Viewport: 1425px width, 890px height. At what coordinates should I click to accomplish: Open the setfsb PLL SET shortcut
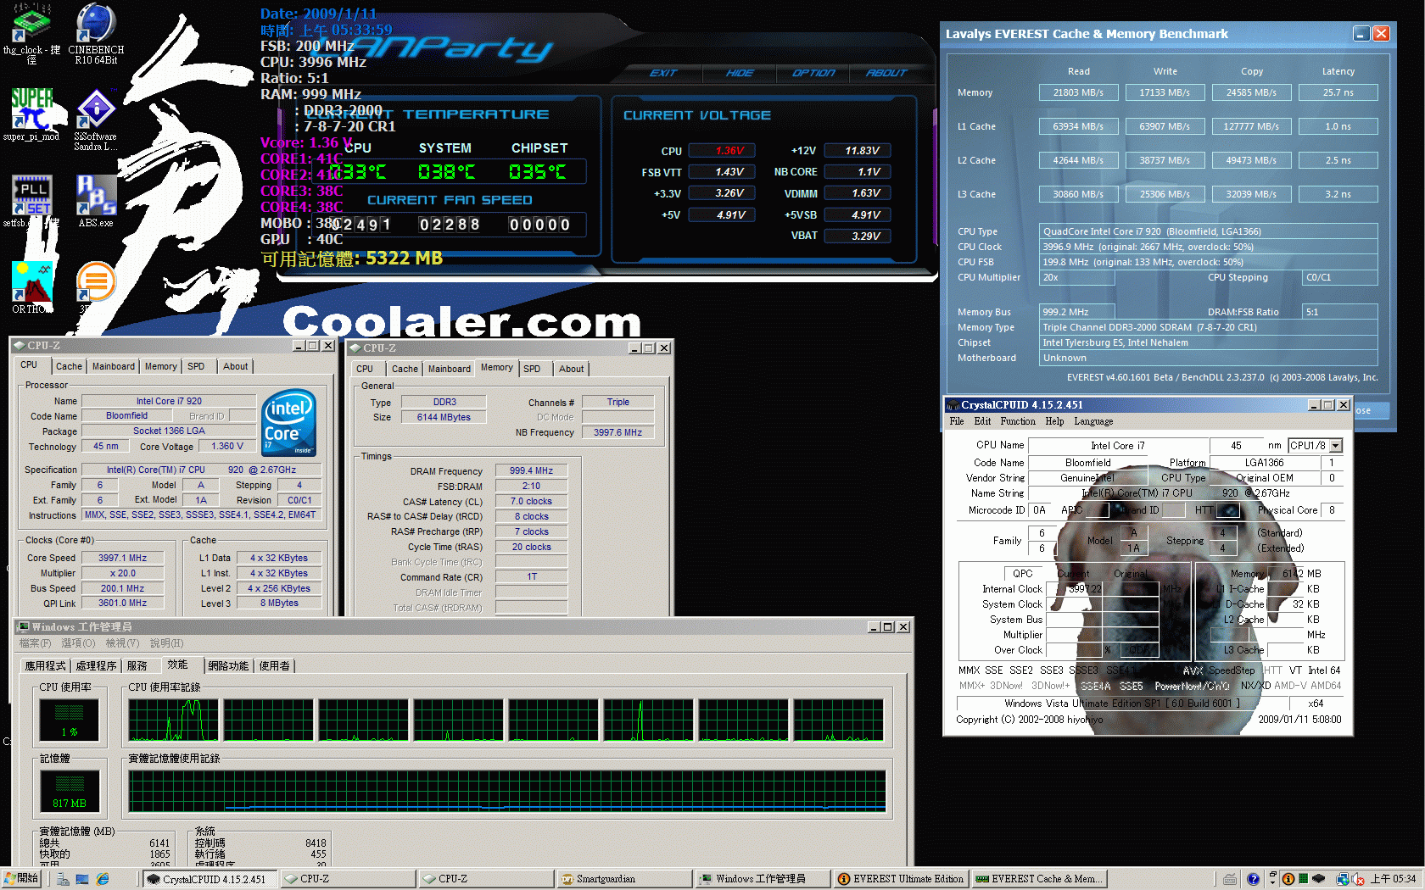click(31, 201)
